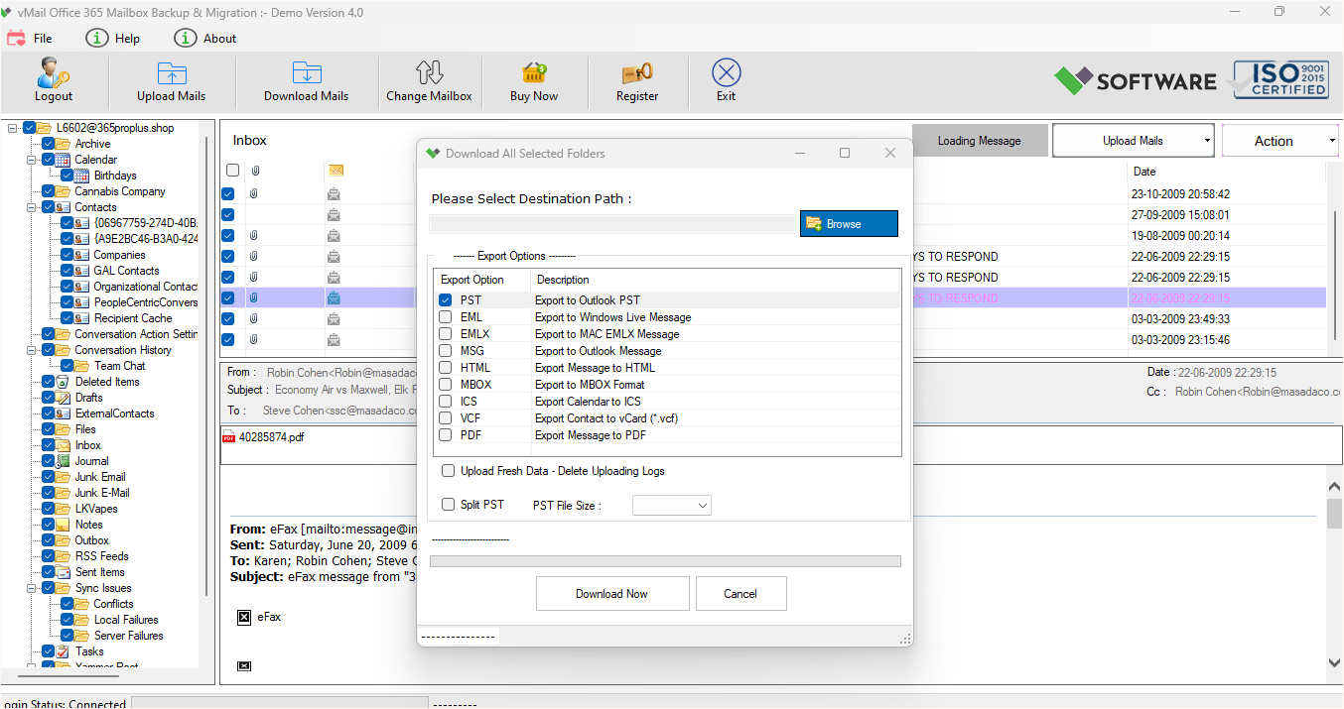
Task: Click the Download Mails toolbar icon
Action: (307, 73)
